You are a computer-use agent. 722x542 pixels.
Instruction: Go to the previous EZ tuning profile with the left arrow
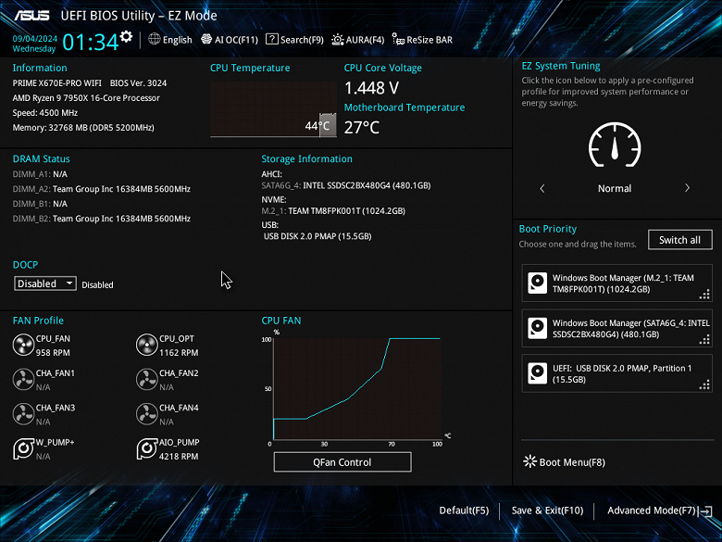(x=542, y=188)
